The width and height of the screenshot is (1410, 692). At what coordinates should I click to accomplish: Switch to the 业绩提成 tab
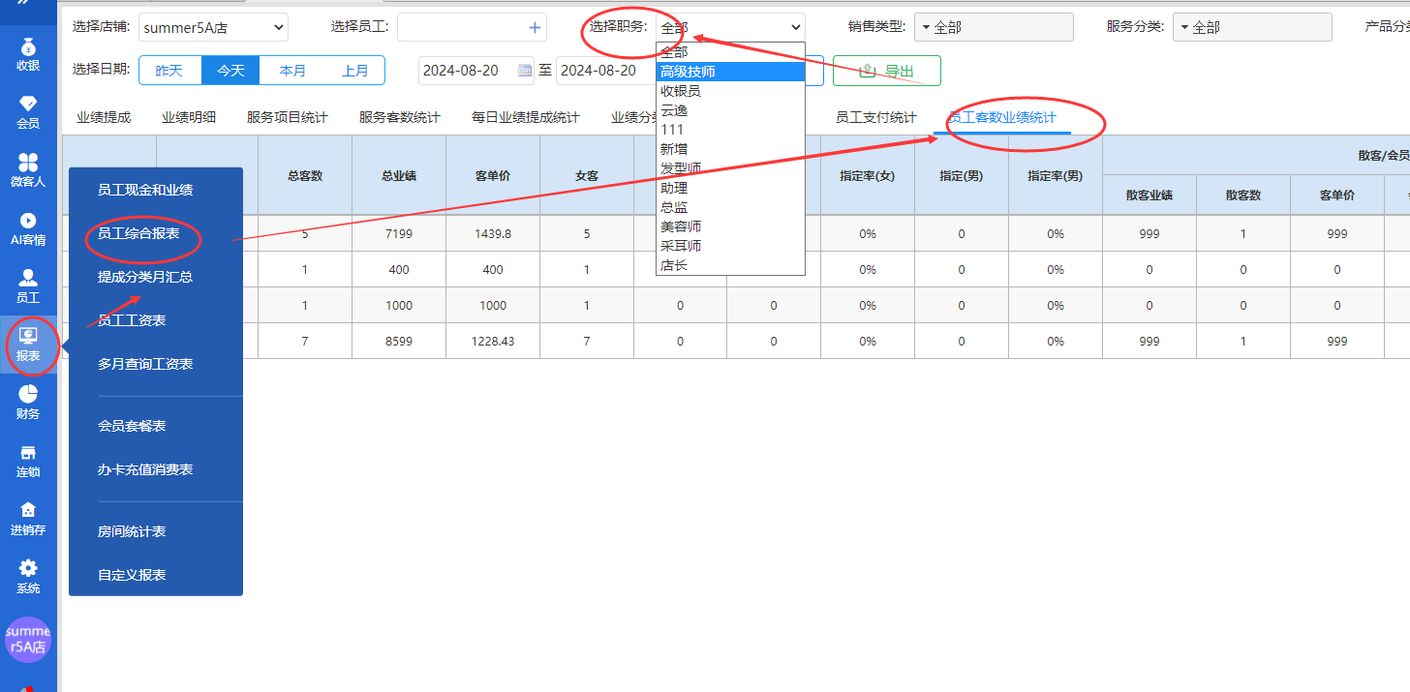pyautogui.click(x=104, y=117)
